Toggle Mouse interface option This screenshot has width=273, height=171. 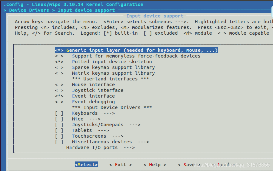click(85, 85)
